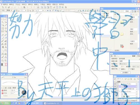
Task: Select the Zoom magnifier tool in toolbox
Action: click(6, 61)
